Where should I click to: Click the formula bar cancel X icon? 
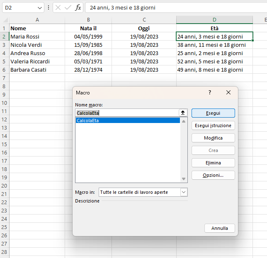(x=58, y=7)
